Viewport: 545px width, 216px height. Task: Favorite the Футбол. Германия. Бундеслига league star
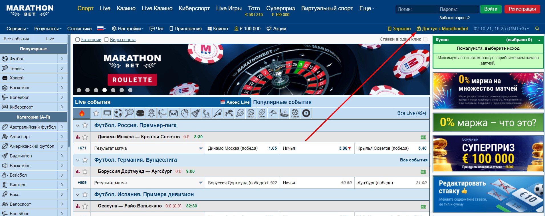pos(85,160)
